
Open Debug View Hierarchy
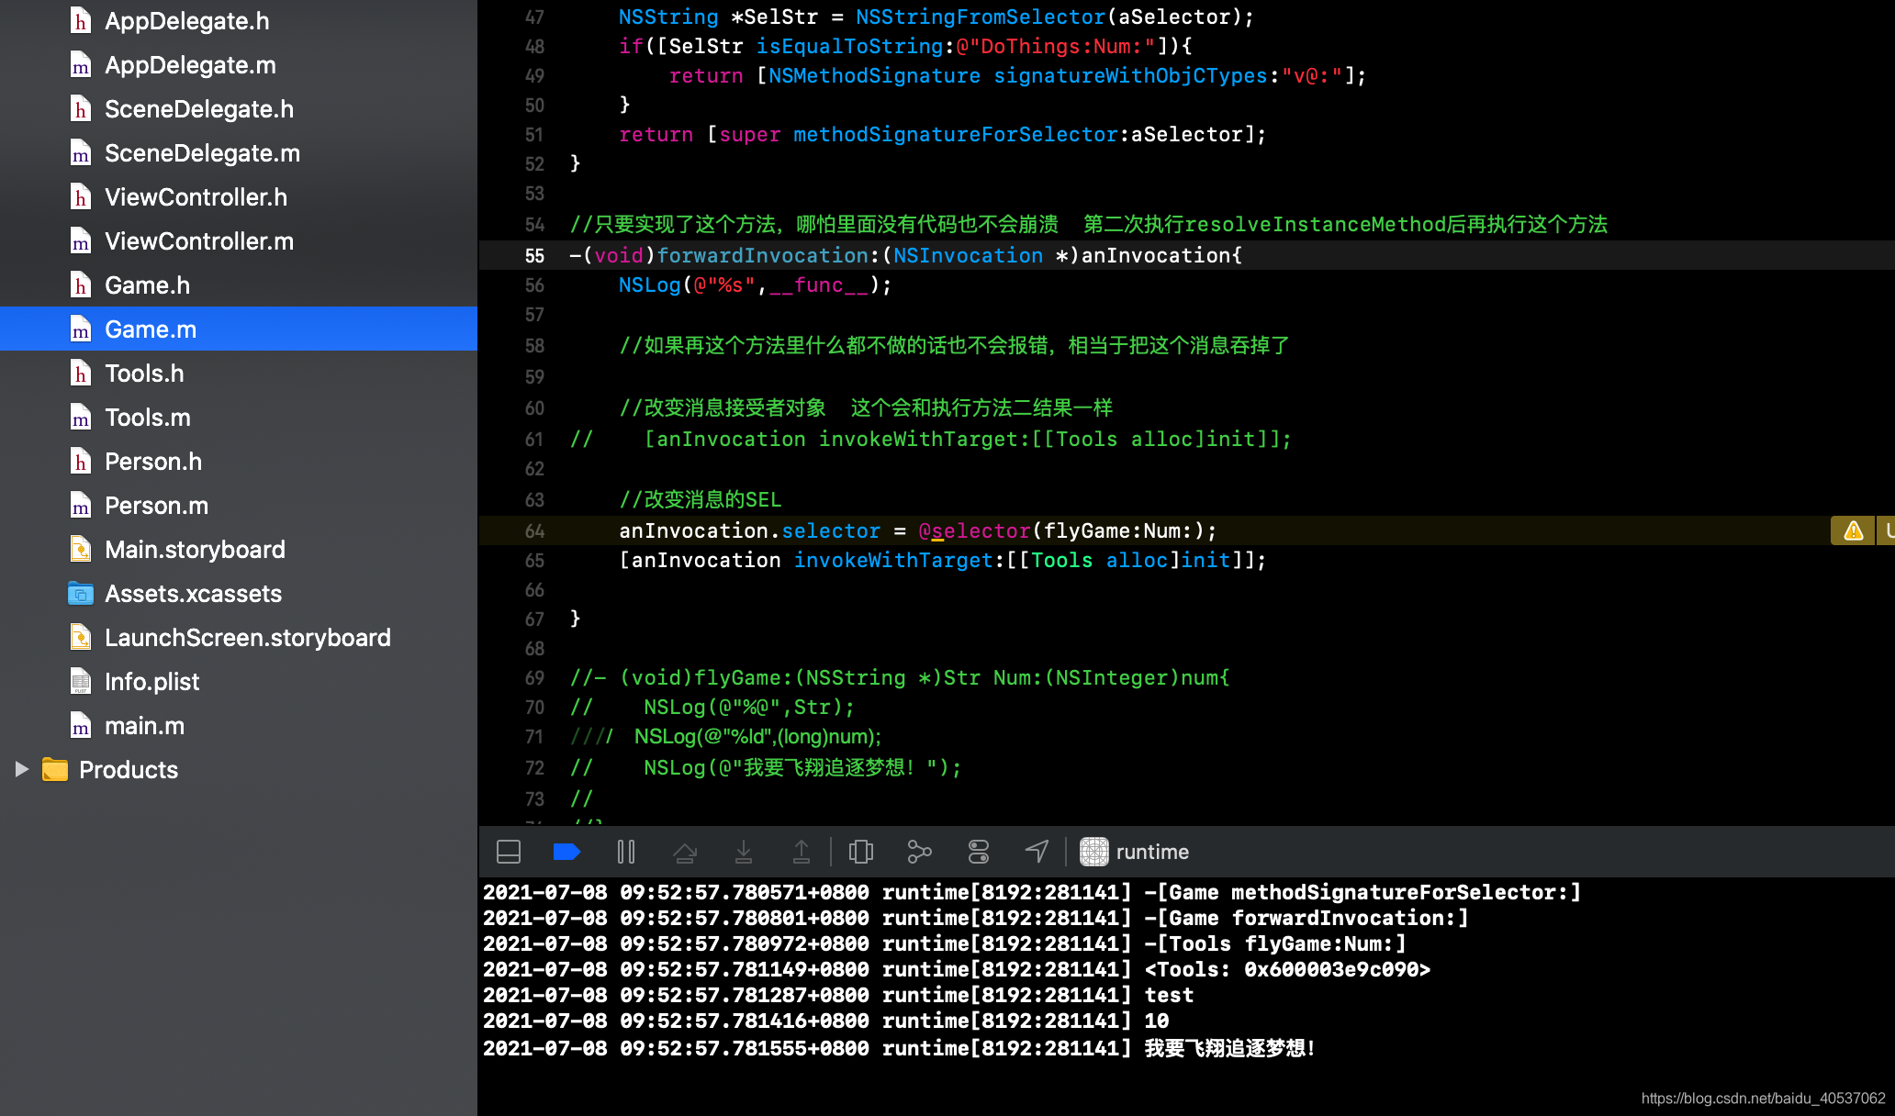click(x=861, y=852)
